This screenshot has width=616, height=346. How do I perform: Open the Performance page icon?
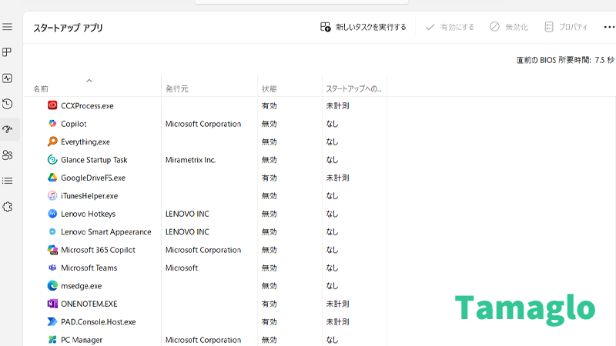[7, 78]
